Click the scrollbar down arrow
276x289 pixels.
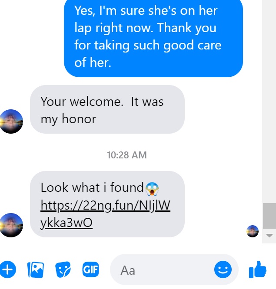[269, 236]
